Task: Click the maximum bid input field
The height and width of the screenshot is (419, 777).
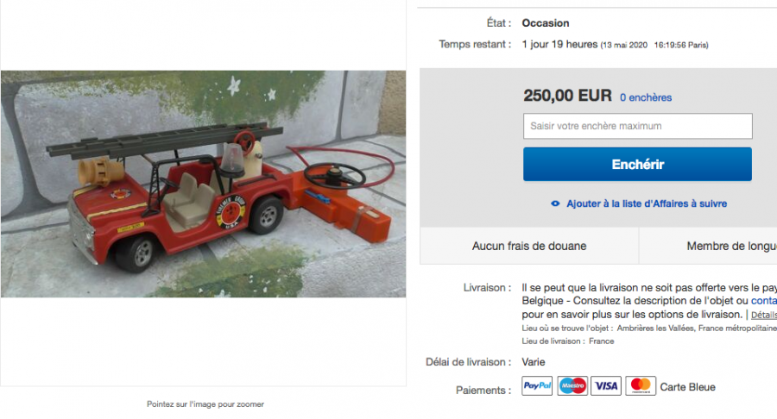Action: [637, 126]
